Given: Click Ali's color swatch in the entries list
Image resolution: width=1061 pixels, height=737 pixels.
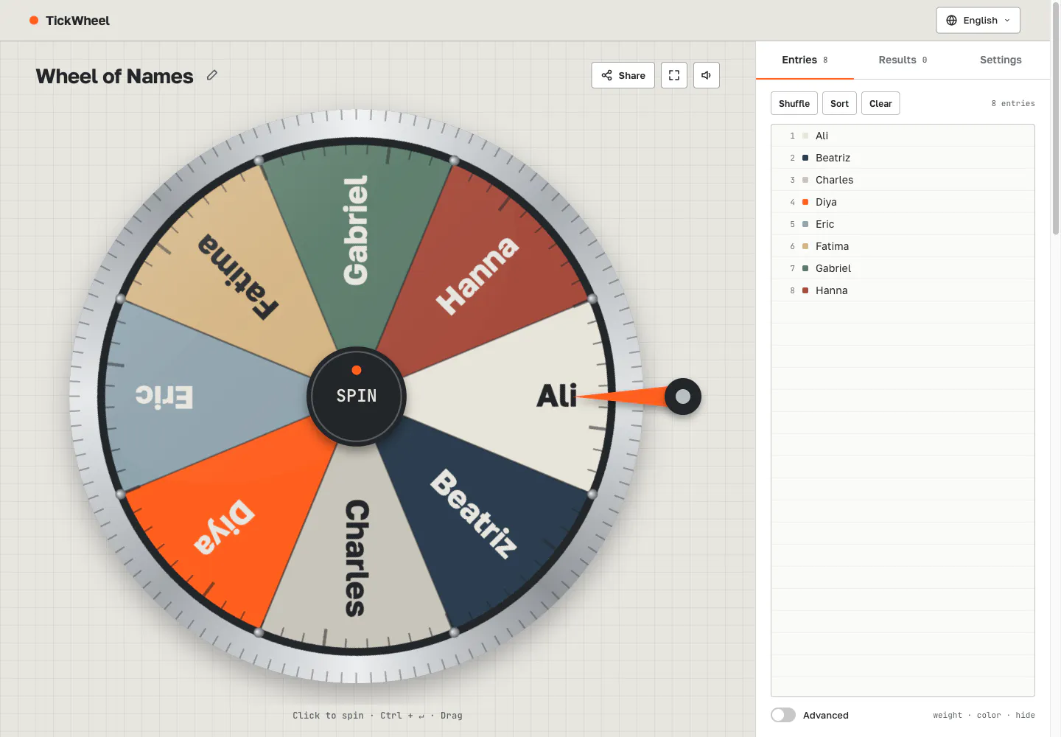Looking at the screenshot, I should click(805, 136).
